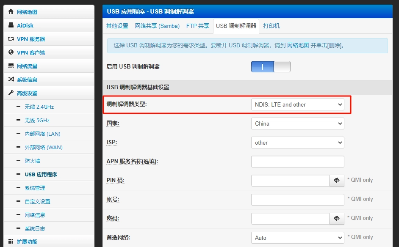399x247 pixels.
Task: Open the ISP dropdown showing other
Action: [298, 143]
